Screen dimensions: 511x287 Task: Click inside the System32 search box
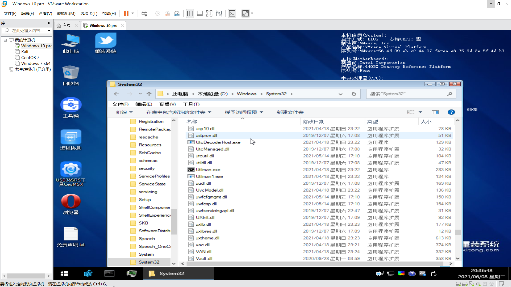click(x=405, y=94)
